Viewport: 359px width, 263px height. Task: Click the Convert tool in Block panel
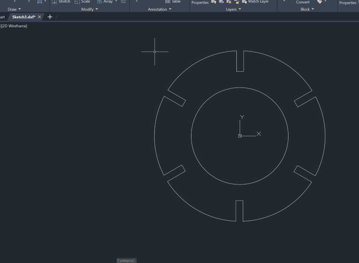click(x=303, y=2)
